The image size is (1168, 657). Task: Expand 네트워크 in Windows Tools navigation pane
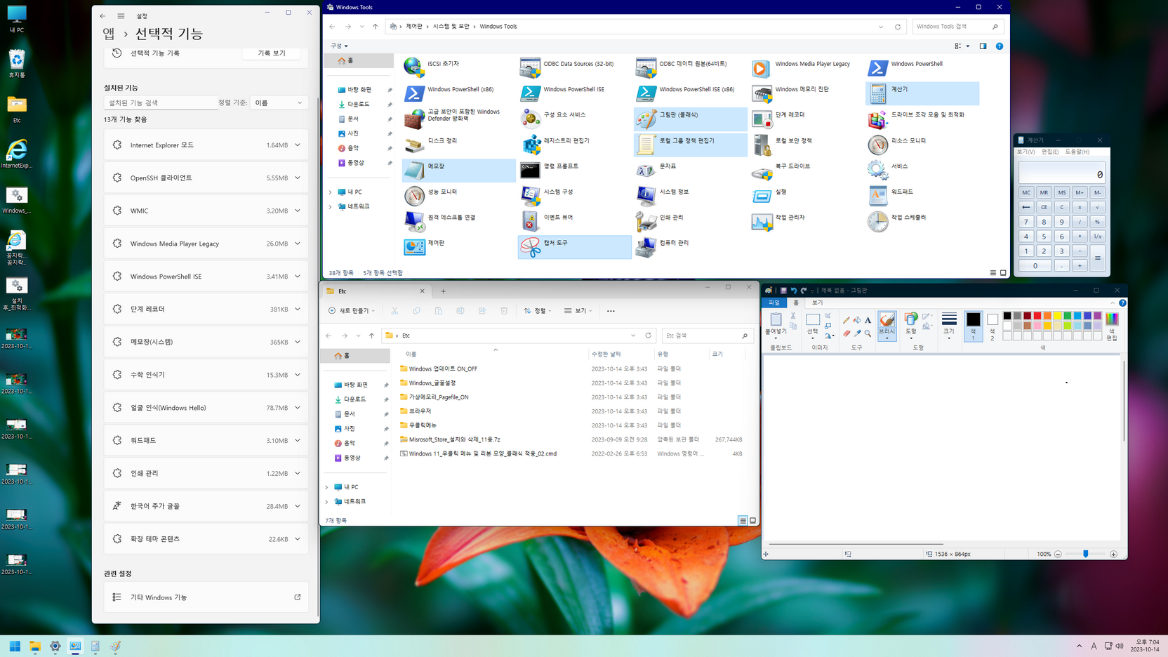point(331,206)
